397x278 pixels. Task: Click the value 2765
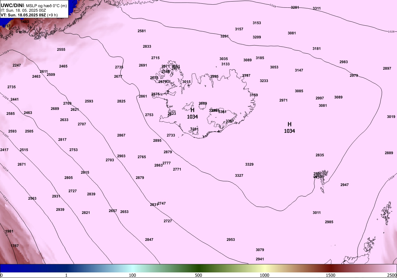click(x=142, y=157)
